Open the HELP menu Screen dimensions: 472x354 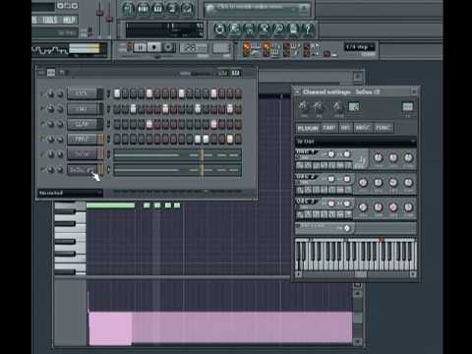(x=69, y=20)
